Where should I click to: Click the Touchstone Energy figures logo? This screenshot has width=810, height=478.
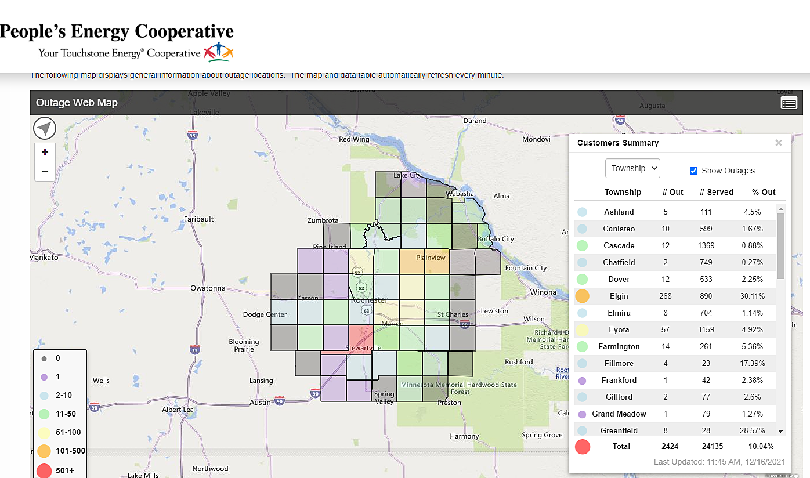point(219,52)
